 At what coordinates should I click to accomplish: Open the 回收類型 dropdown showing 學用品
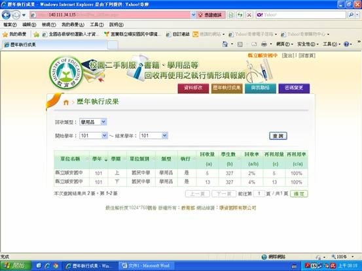[93, 122]
